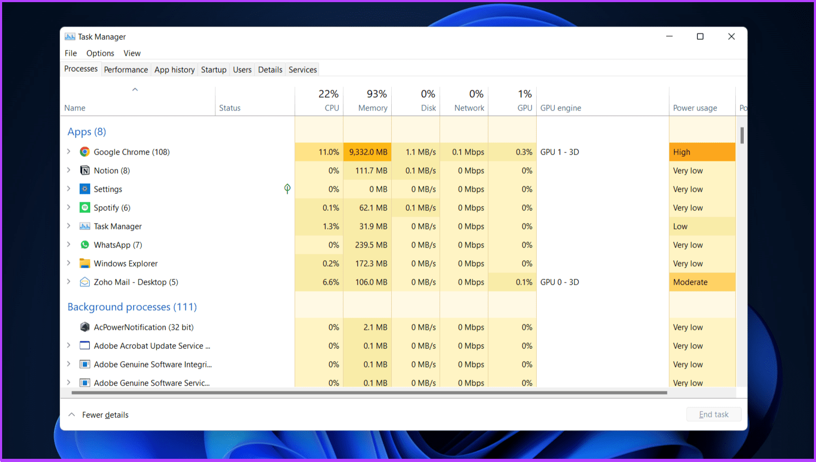Open the File menu

(x=71, y=53)
